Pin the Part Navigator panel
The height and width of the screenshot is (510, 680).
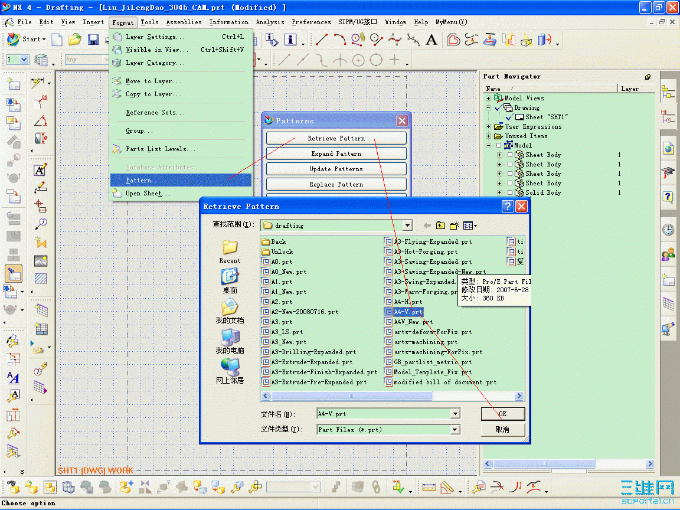point(648,77)
